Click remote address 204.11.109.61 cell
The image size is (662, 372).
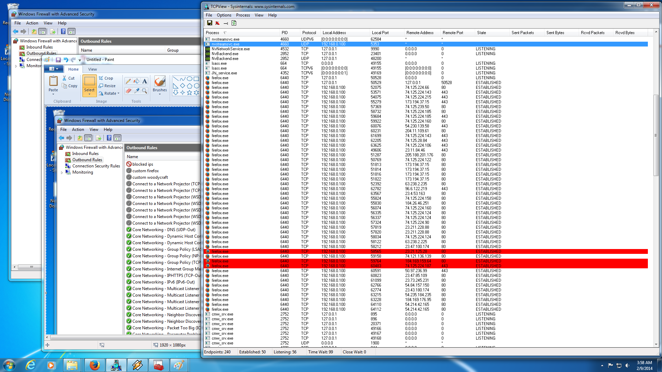[417, 131]
